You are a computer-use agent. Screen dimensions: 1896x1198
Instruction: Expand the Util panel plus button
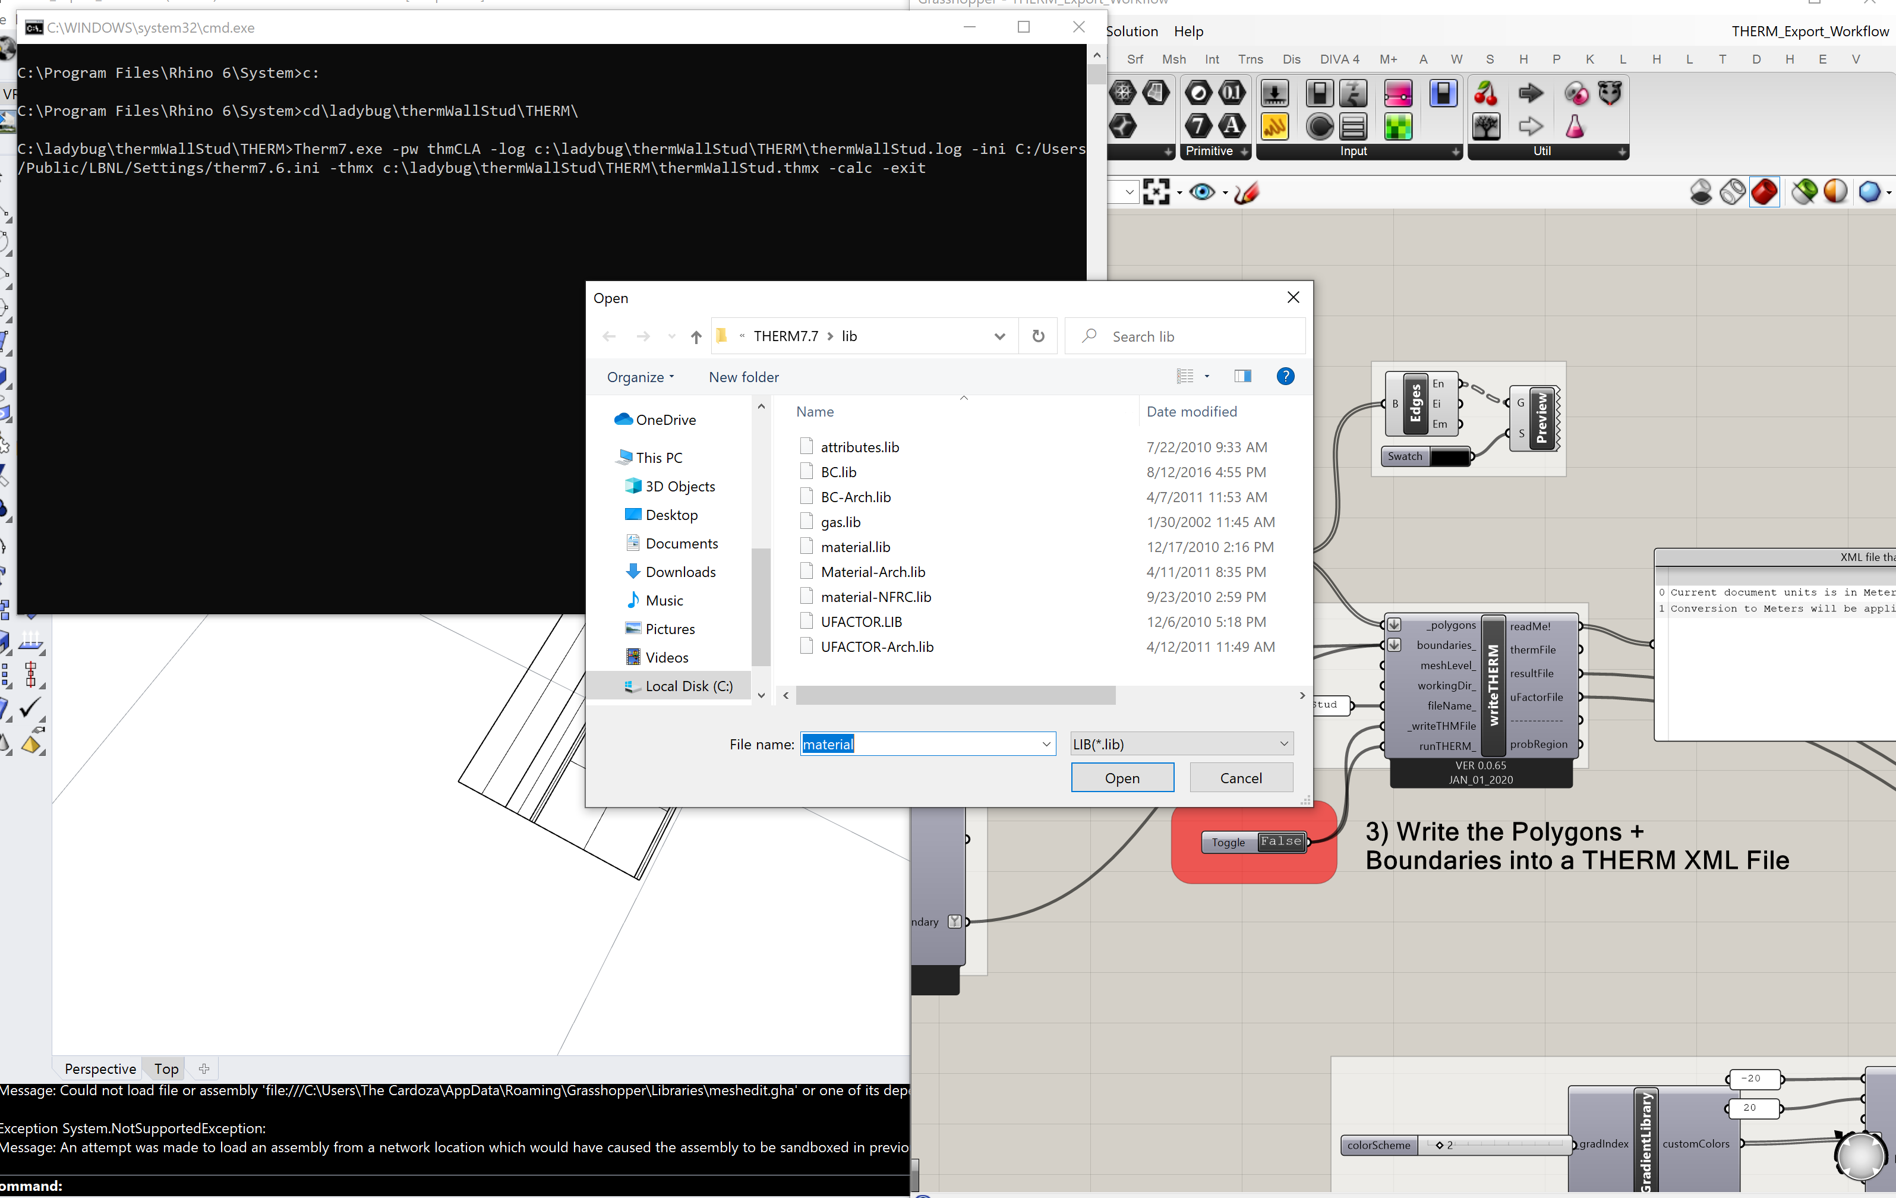pos(1622,151)
